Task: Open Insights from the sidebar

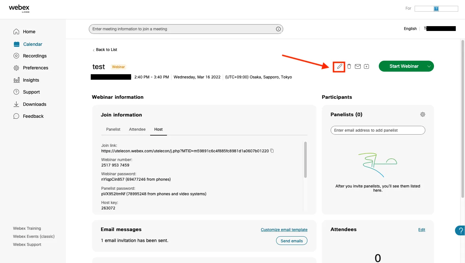Action: (x=31, y=80)
